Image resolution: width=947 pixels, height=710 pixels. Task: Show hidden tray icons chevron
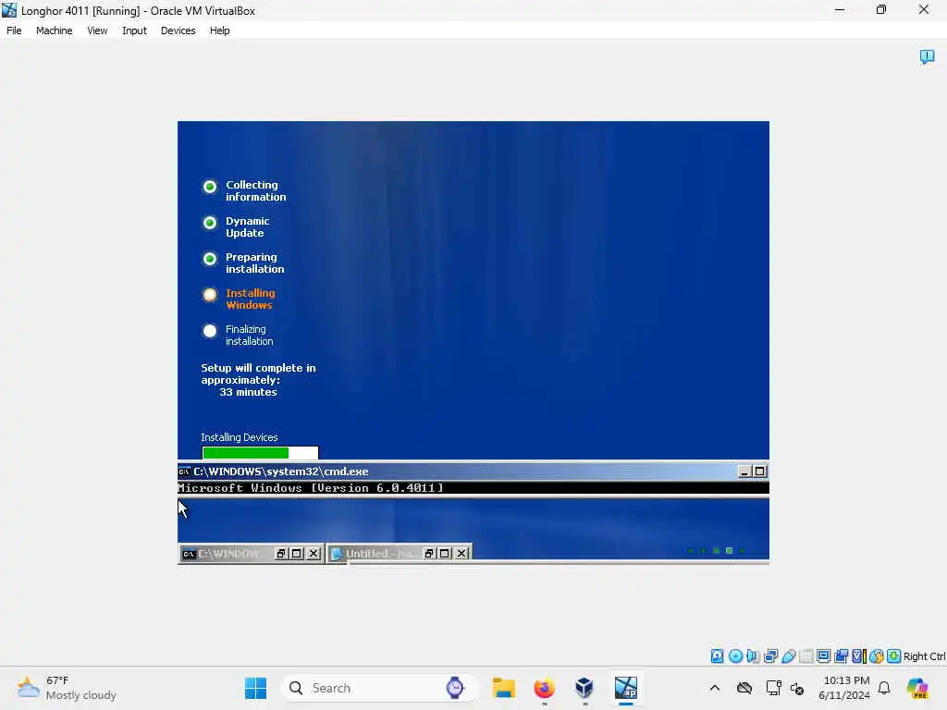click(x=715, y=688)
